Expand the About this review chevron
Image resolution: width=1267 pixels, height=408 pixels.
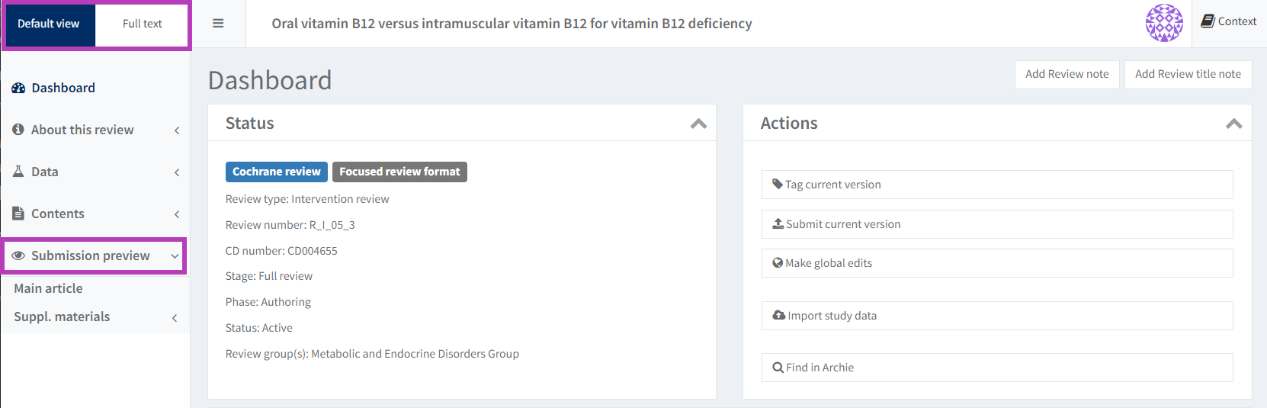point(177,130)
